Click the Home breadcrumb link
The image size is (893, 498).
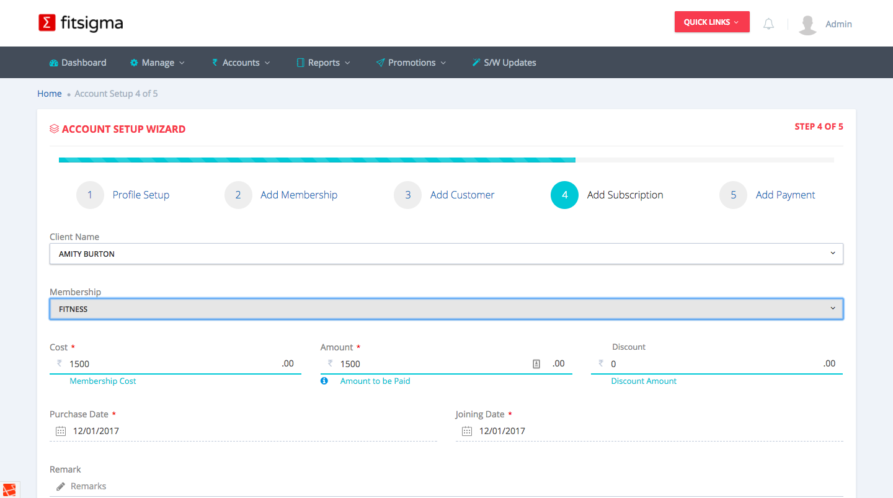pyautogui.click(x=49, y=94)
